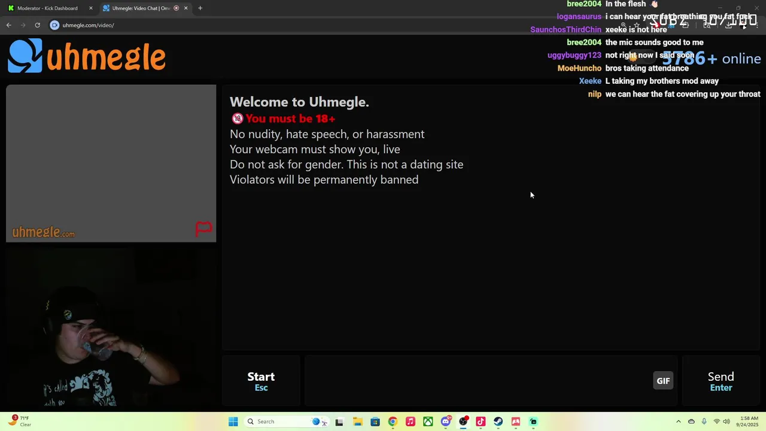766x431 pixels.
Task: Click the Send button
Action: coord(721,381)
